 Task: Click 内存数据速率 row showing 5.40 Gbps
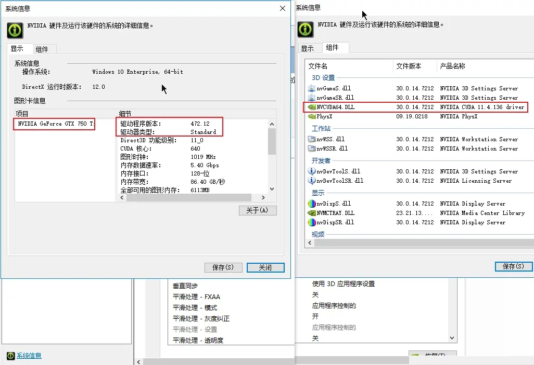(170, 165)
